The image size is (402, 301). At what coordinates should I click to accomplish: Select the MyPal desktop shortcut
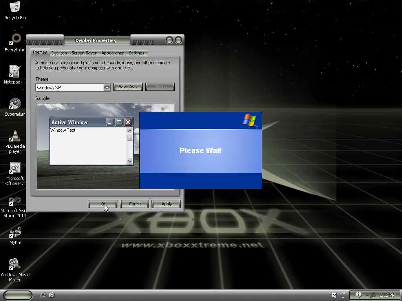coord(15,236)
